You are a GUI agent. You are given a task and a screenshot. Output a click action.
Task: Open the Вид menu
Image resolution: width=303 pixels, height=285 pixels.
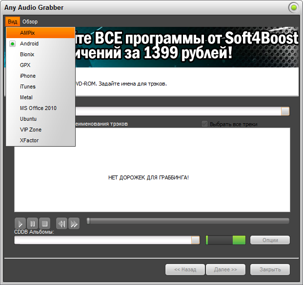coord(13,22)
